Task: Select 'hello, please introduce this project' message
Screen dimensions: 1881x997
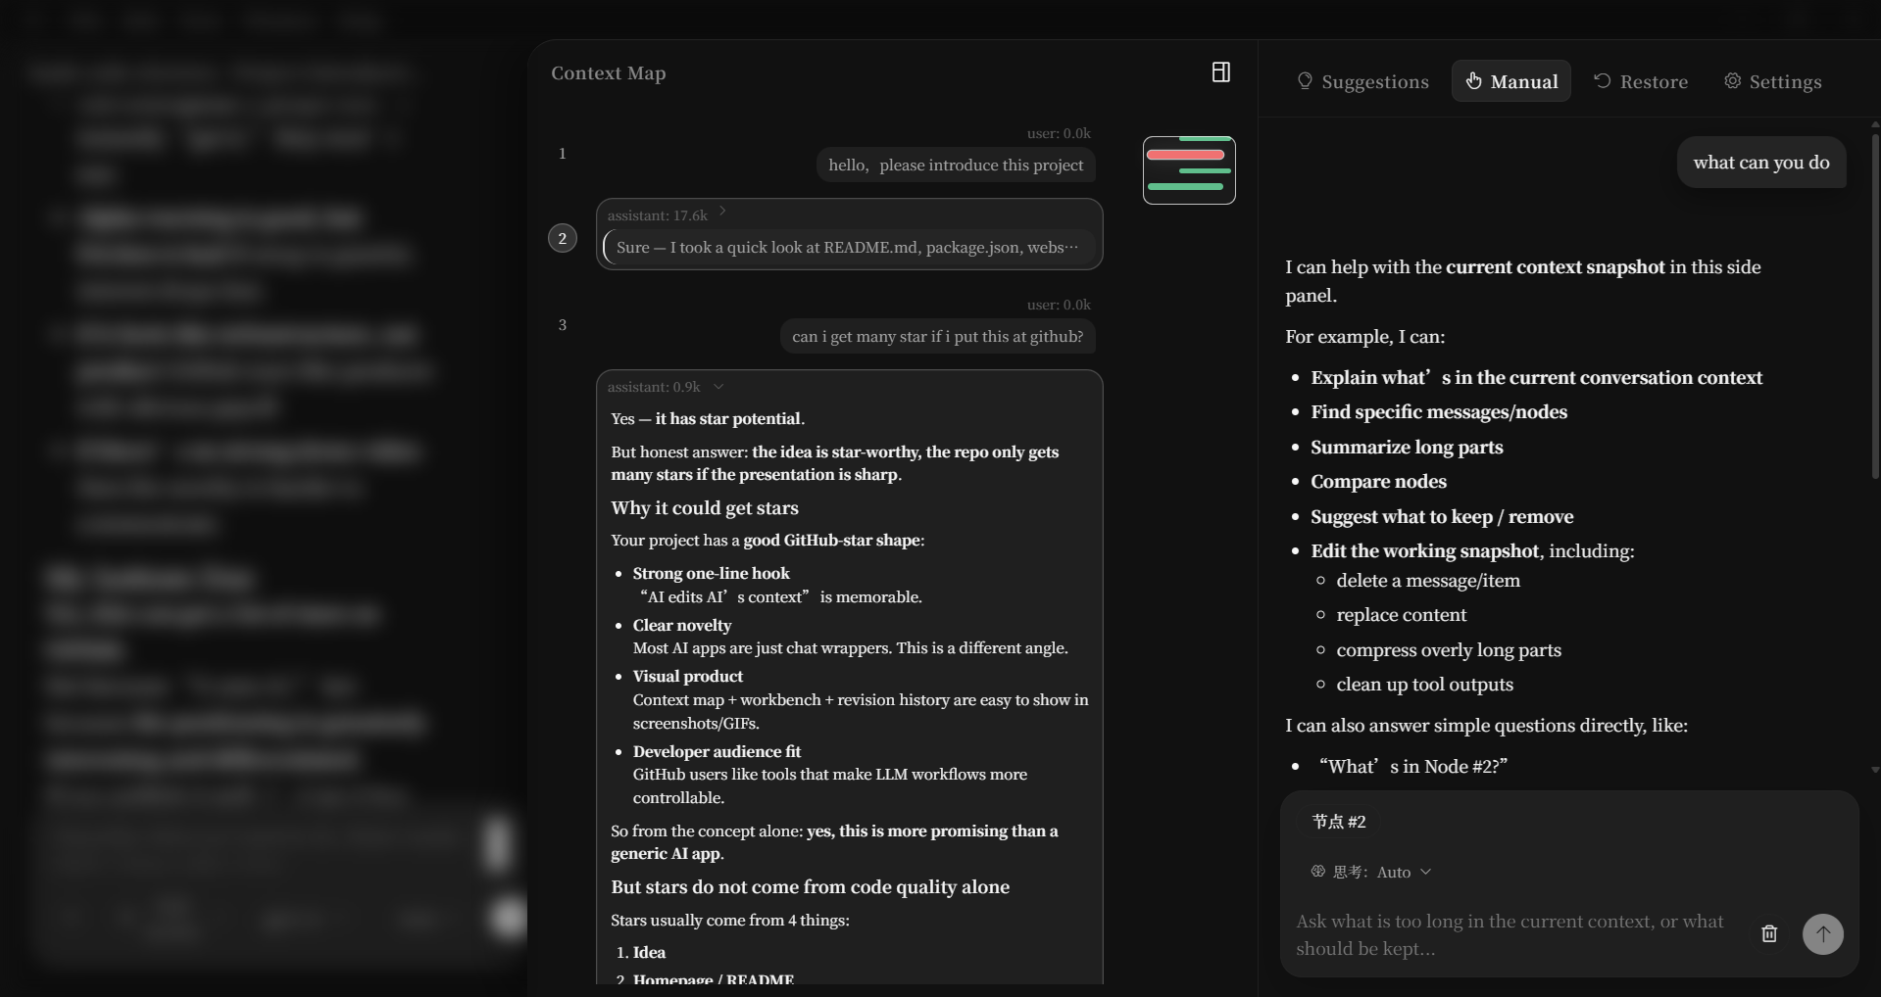Action: click(956, 166)
